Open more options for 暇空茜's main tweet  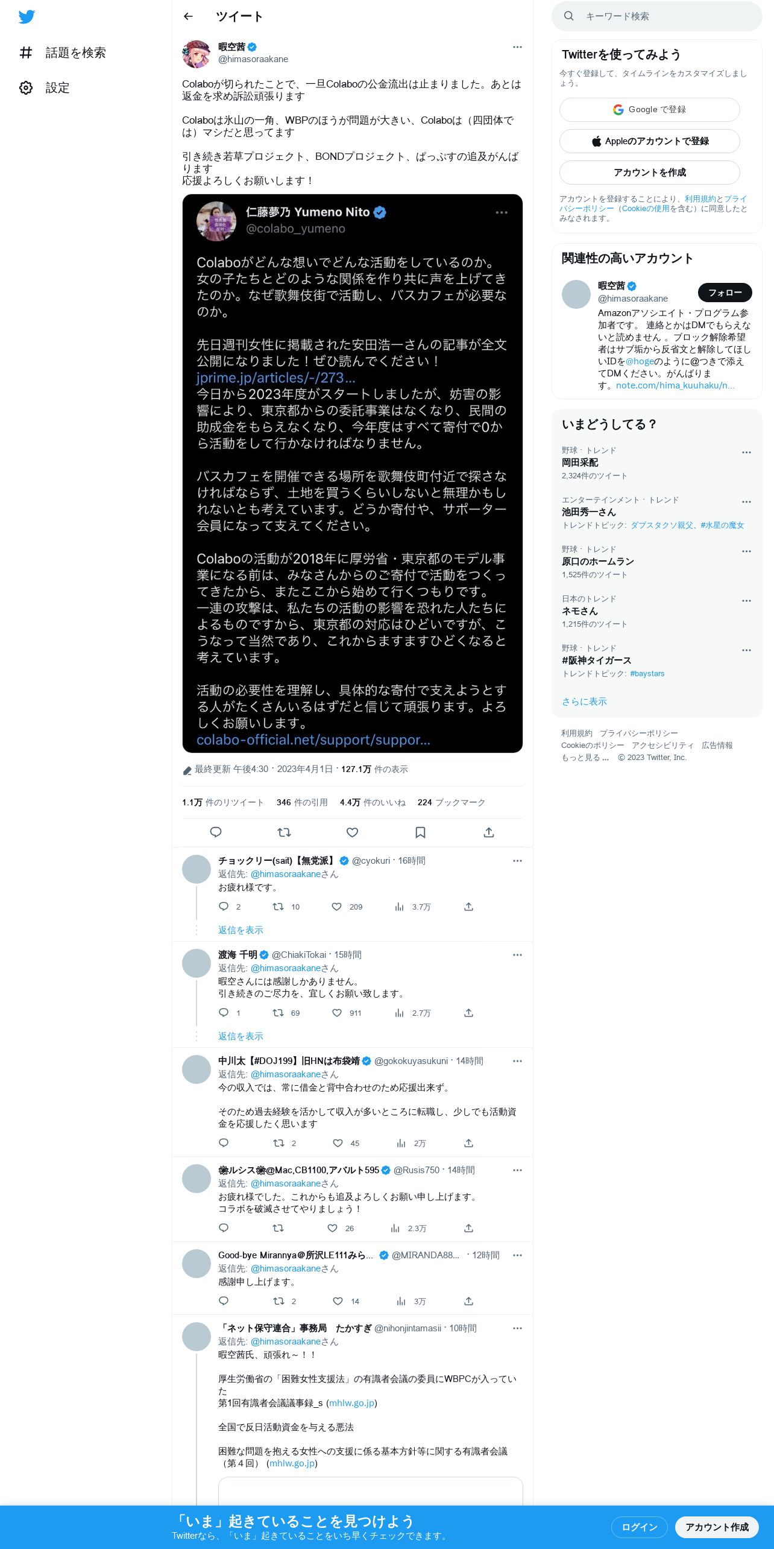coord(517,47)
